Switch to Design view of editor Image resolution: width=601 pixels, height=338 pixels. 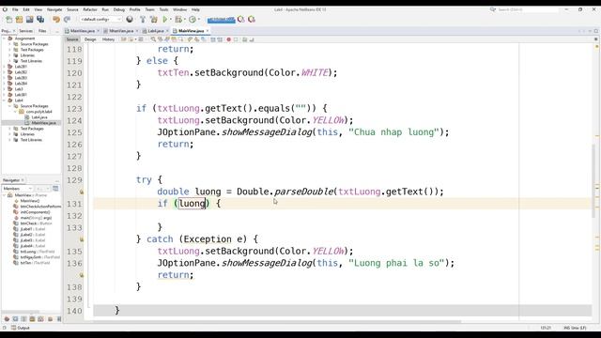point(90,39)
